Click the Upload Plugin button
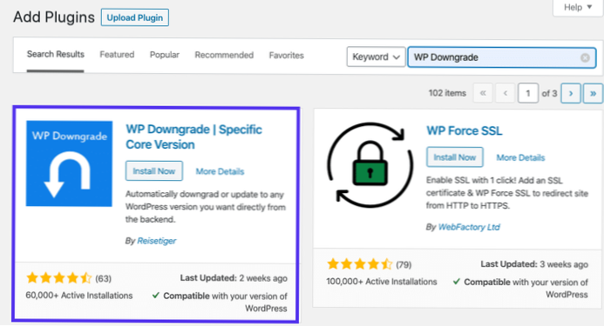604x326 pixels. click(135, 17)
